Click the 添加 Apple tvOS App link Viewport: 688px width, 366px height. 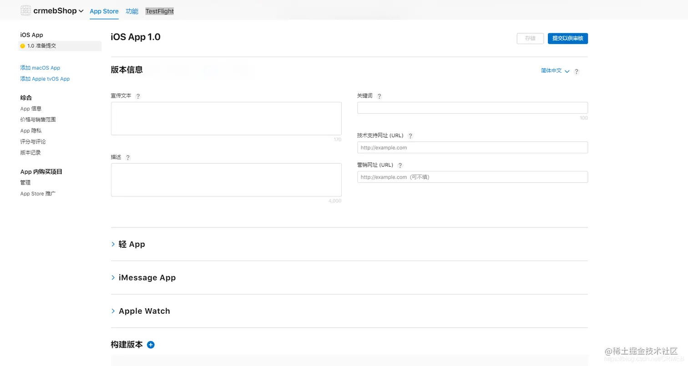click(45, 79)
